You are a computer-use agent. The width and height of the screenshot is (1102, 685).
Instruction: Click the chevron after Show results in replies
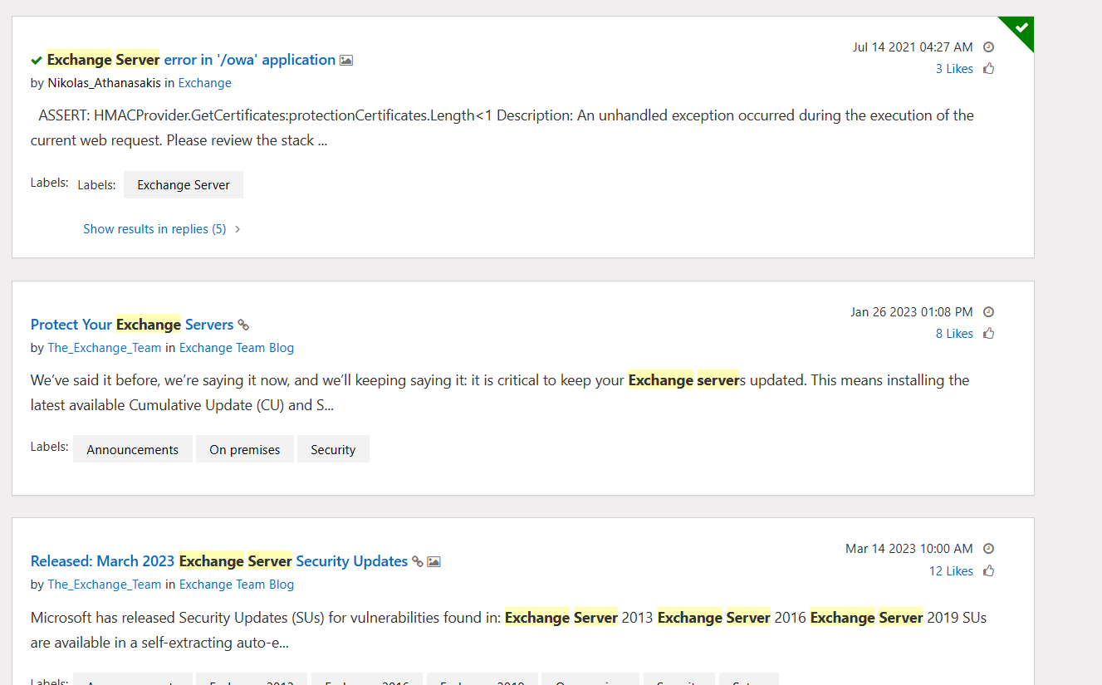click(238, 229)
